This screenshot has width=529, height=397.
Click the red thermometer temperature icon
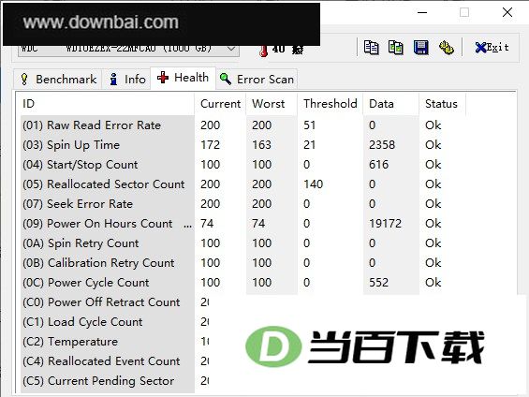tap(263, 51)
